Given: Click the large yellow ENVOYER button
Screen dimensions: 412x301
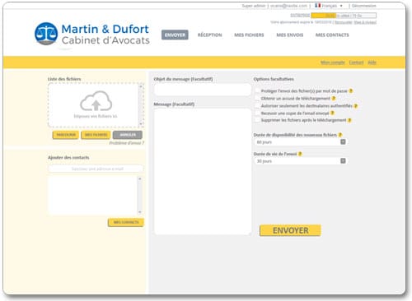Looking at the screenshot, I should point(290,230).
